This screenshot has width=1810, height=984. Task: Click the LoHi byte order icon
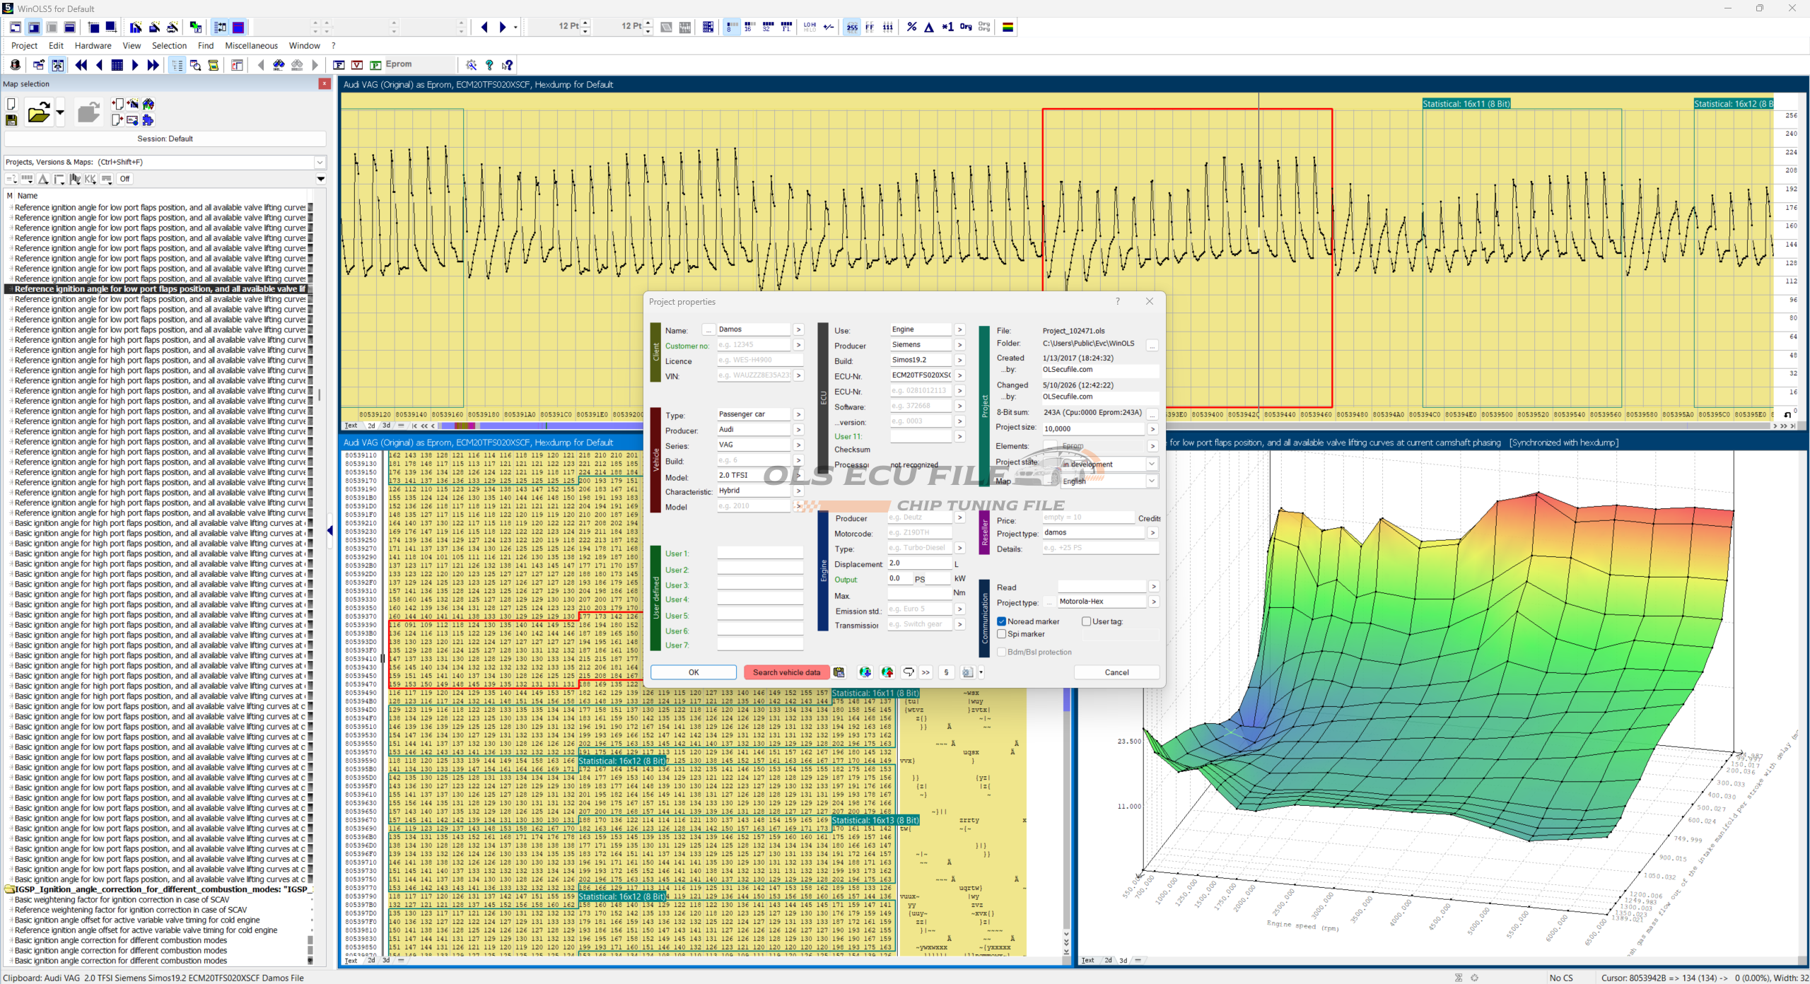click(x=810, y=27)
